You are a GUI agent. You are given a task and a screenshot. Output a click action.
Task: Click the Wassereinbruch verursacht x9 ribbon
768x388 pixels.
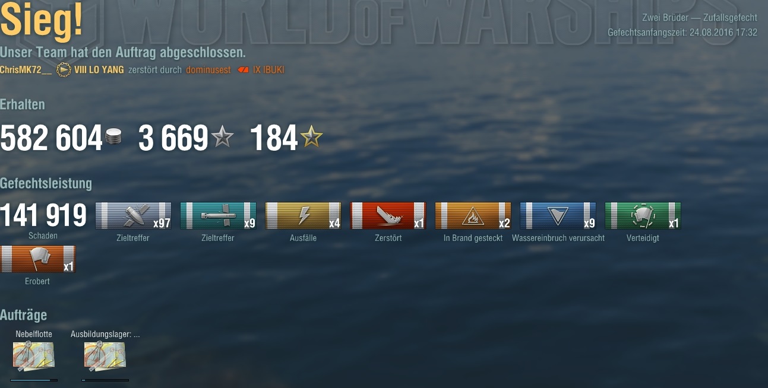point(558,216)
